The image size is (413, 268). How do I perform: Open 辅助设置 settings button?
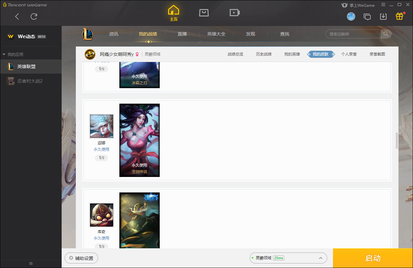tap(81, 258)
